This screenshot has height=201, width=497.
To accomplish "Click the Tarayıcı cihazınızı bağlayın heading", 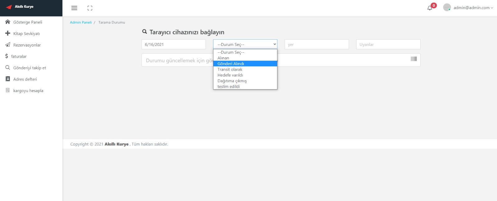I will (187, 32).
